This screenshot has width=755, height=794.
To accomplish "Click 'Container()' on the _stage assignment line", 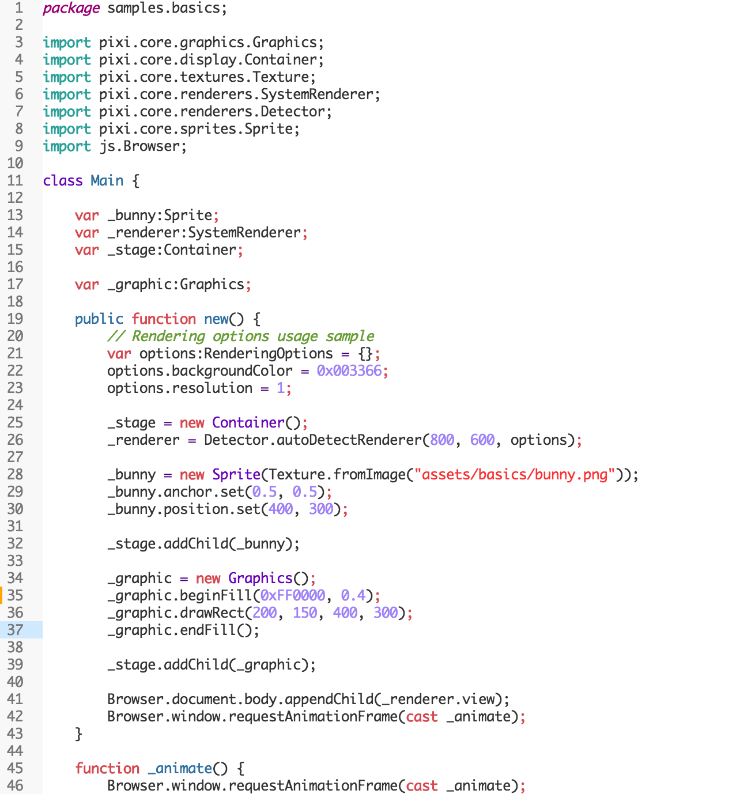I will 256,423.
